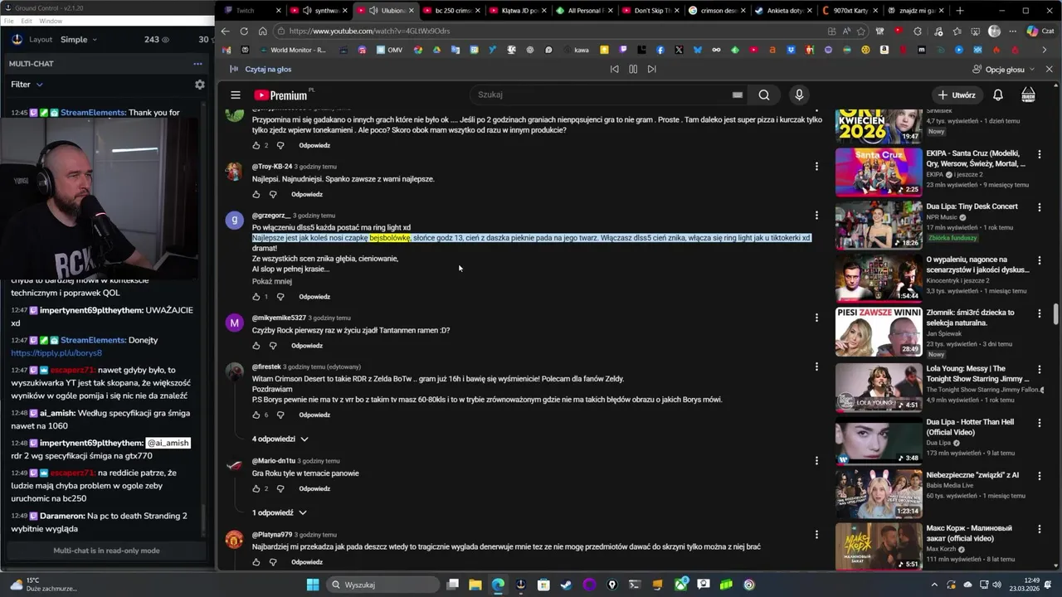Reply to @Troy-KB-24 via Odpowiedz
The height and width of the screenshot is (597, 1062).
[x=307, y=194]
